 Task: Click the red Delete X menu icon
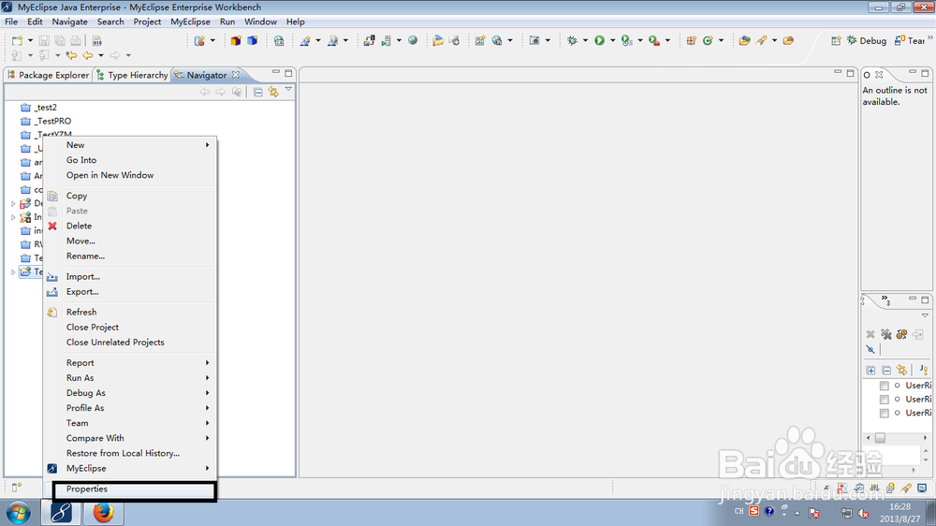point(52,226)
